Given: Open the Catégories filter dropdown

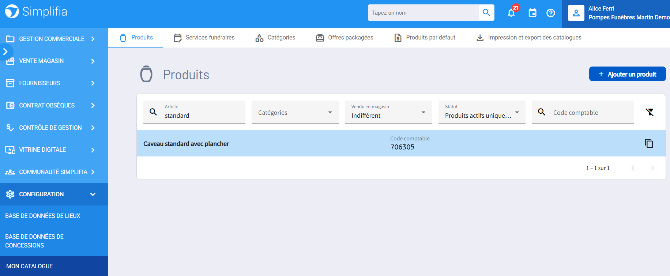Looking at the screenshot, I should [295, 113].
